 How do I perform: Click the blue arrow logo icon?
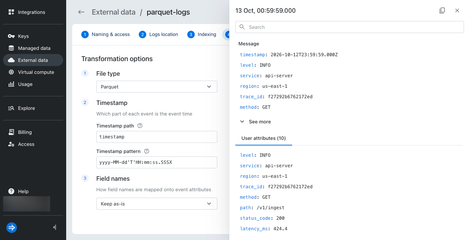pos(12,228)
